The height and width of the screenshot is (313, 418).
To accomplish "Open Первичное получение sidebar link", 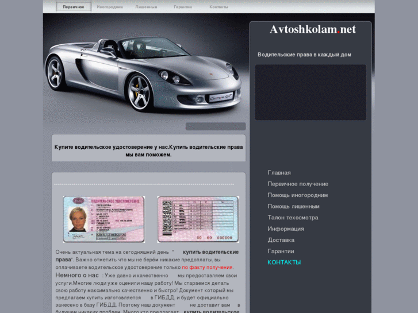I will point(298,184).
